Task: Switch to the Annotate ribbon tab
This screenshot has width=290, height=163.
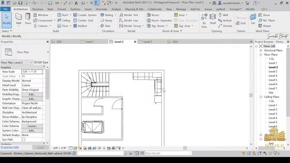Action: pos(101,9)
